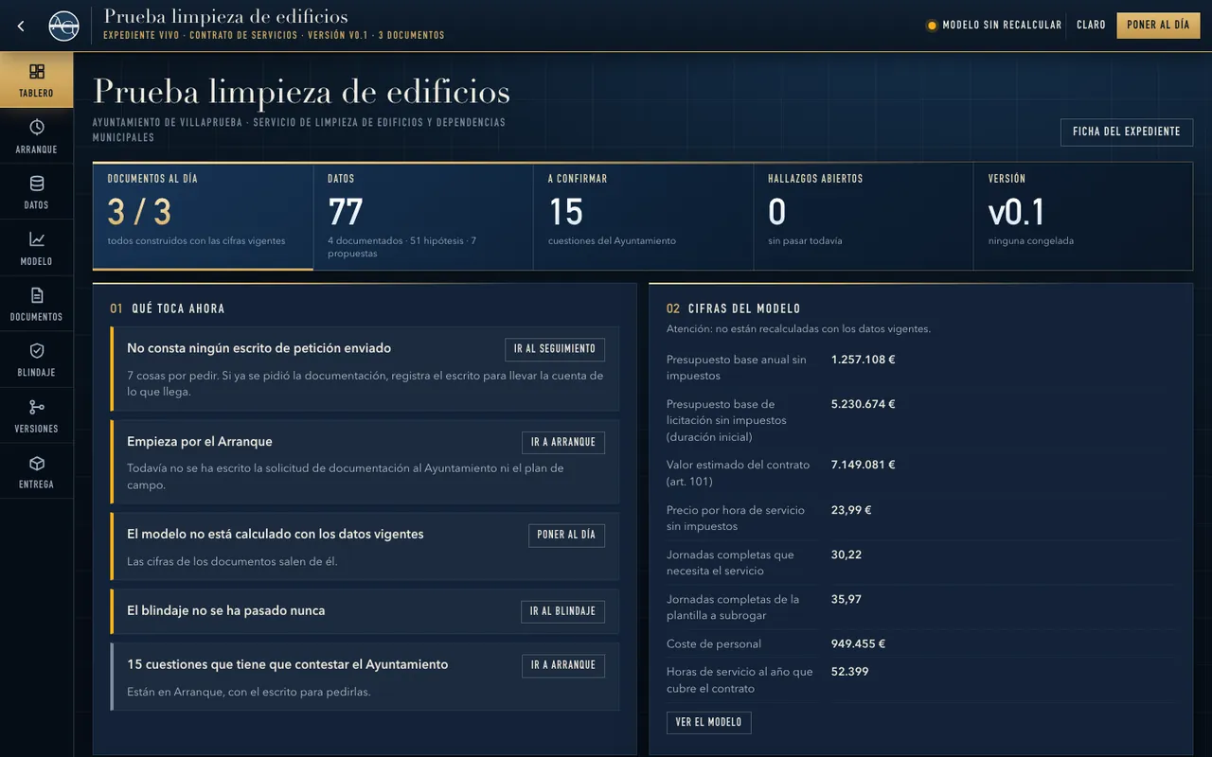Click the heading 'El blindaje no se ha pasado nunca'
The height and width of the screenshot is (757, 1212).
pyautogui.click(x=226, y=611)
